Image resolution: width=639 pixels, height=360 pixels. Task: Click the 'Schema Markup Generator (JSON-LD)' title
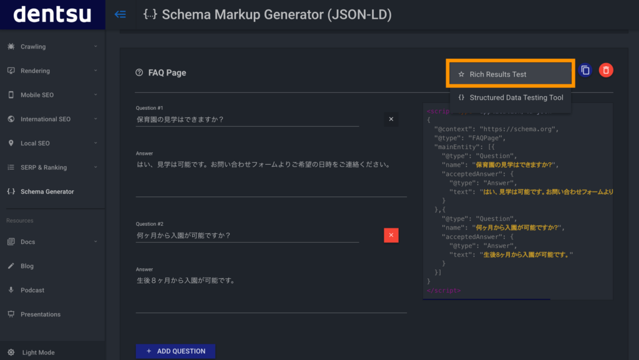coord(276,14)
